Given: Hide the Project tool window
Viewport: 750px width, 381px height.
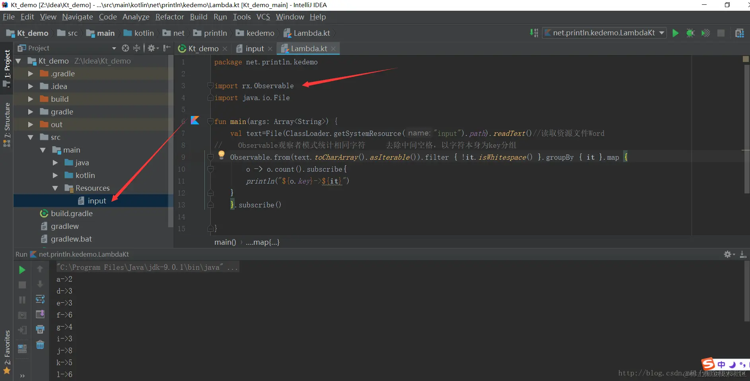Looking at the screenshot, I should coord(167,48).
